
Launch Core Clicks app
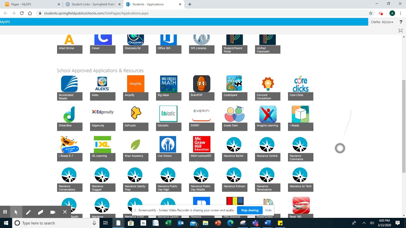tap(300, 88)
